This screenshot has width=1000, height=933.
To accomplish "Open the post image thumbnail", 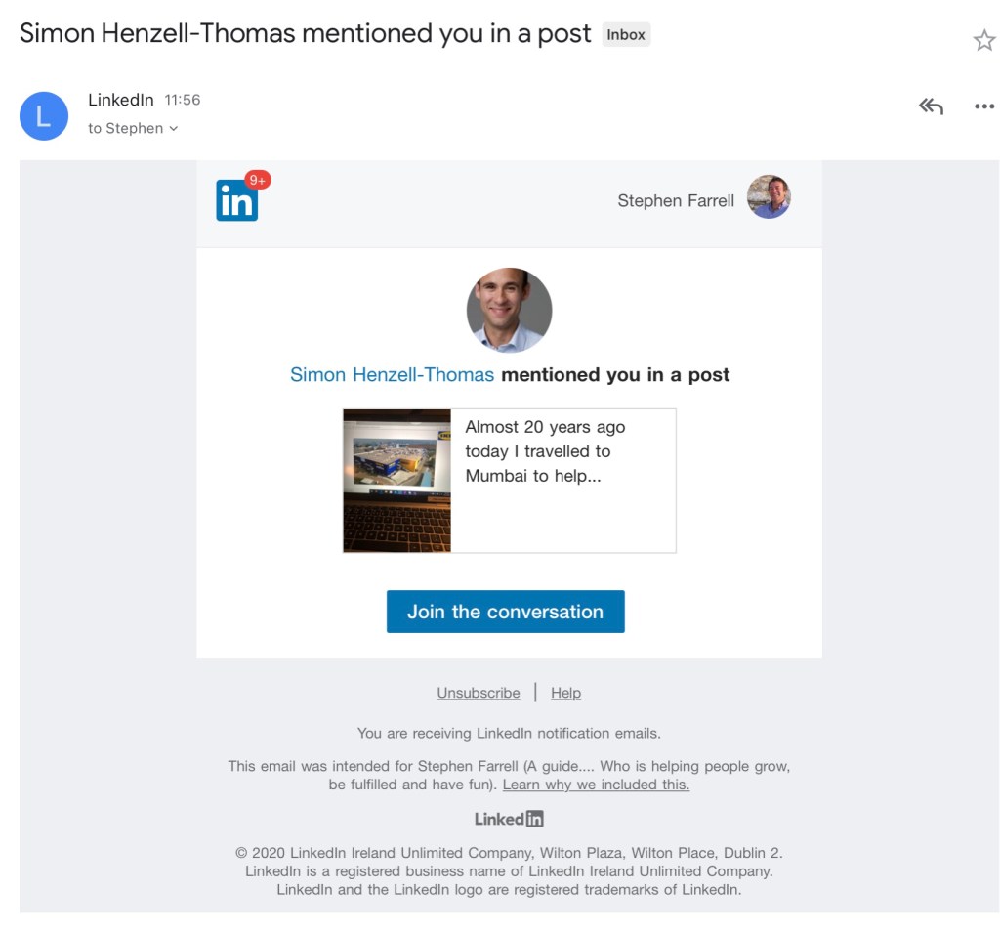I will pos(396,481).
